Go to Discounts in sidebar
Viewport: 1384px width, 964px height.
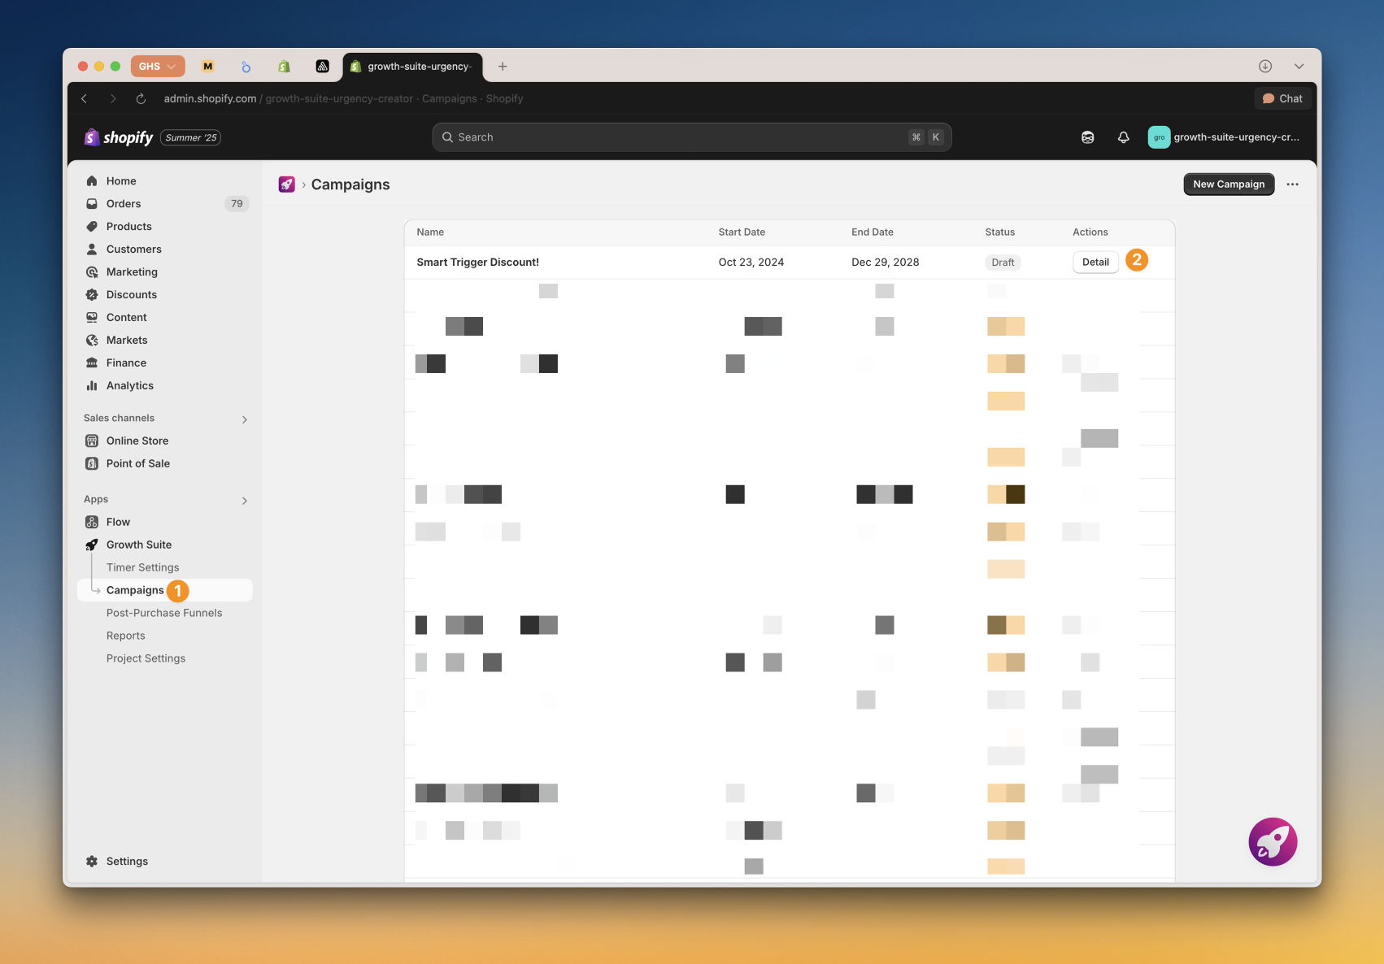click(x=131, y=294)
